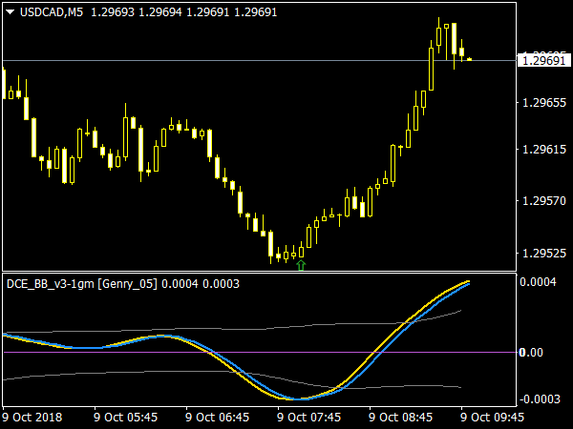
Task: Select the DCE_BB_v3-1gm [Genry_05] indicator label
Action: point(82,284)
